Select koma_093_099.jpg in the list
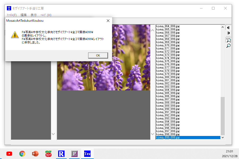This screenshot has width=239, height=159. tap(188, 118)
